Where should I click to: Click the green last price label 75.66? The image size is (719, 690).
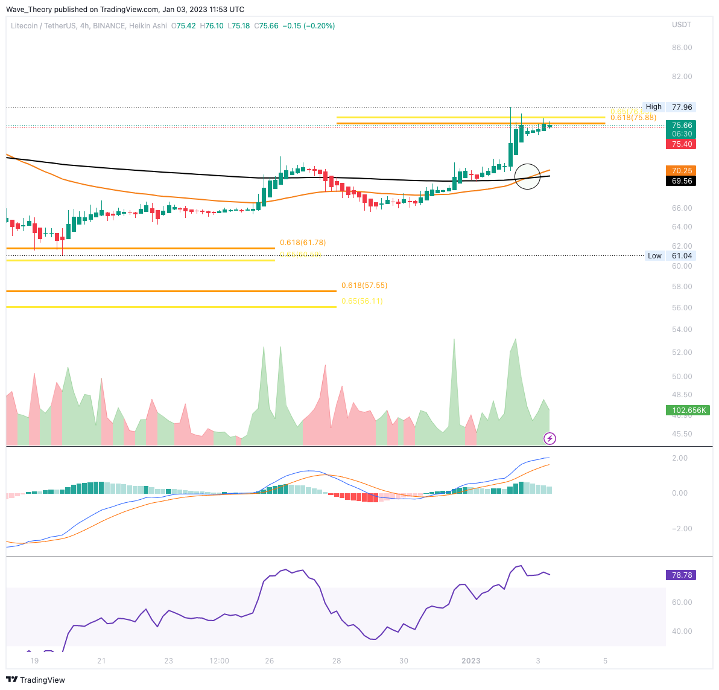click(x=681, y=126)
